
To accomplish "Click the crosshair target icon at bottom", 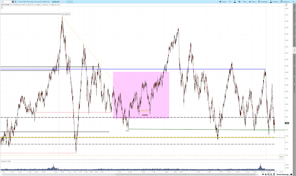I will coord(266,174).
